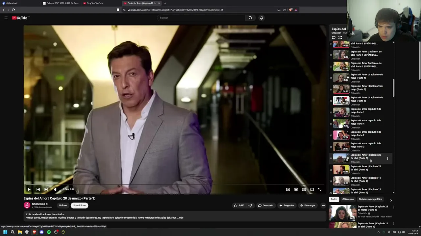Open options for recommended Capítulo 28 de marzo (Parte 1)

pos(393,207)
